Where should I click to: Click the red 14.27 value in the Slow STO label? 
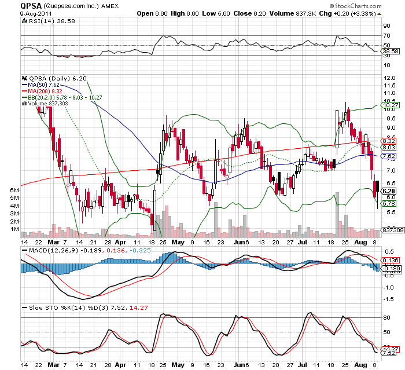click(x=139, y=307)
